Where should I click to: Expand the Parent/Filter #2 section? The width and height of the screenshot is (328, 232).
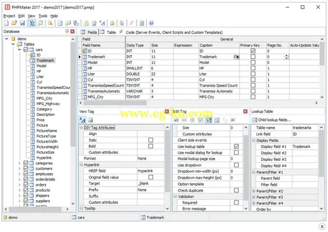point(254,191)
